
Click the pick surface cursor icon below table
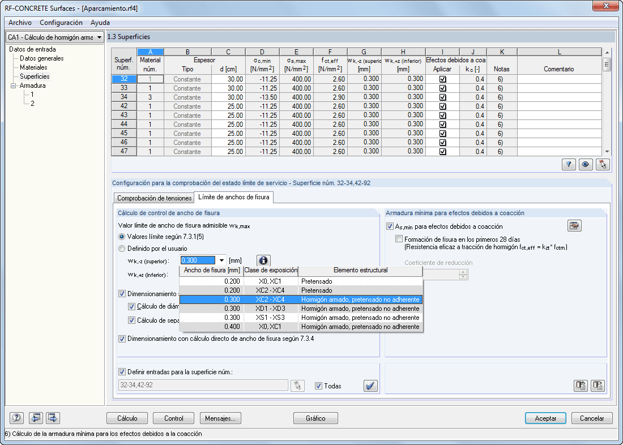603,165
